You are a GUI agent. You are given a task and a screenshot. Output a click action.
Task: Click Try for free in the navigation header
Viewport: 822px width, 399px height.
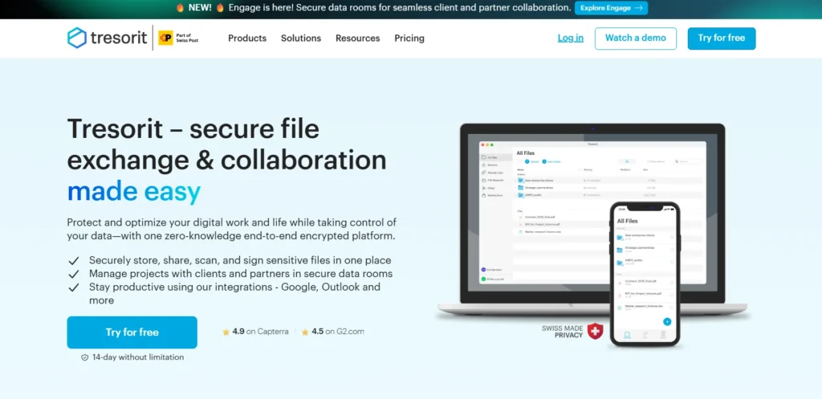pyautogui.click(x=722, y=39)
